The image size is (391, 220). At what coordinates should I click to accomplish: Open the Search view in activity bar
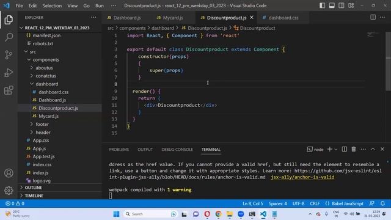[x=9, y=37]
